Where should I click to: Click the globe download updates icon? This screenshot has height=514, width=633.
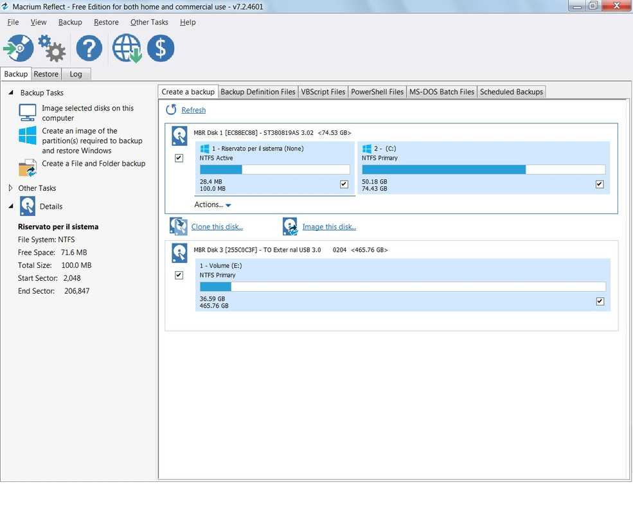(127, 48)
